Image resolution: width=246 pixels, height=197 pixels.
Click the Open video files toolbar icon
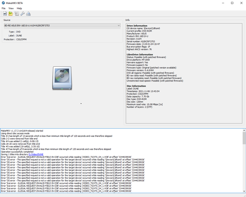click(5, 14)
